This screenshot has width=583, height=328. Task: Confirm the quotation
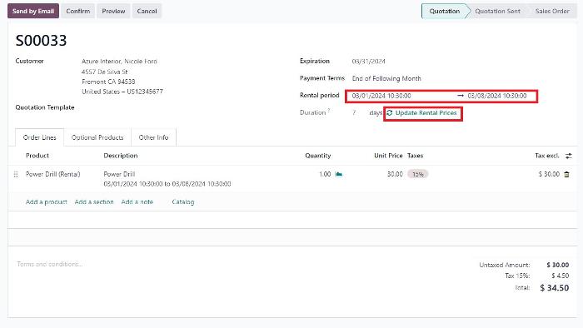pyautogui.click(x=78, y=11)
